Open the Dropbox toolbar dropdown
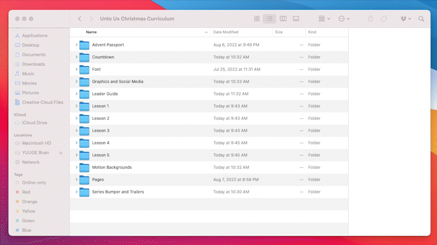 (405, 19)
